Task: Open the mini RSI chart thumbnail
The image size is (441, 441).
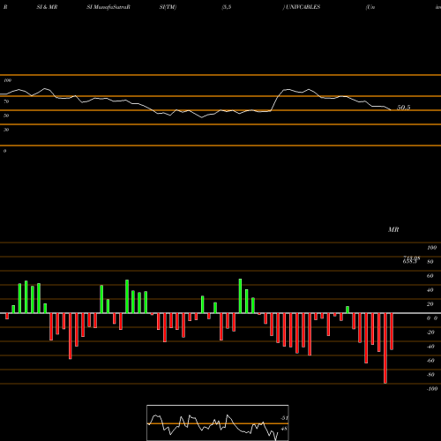Action: point(218,422)
